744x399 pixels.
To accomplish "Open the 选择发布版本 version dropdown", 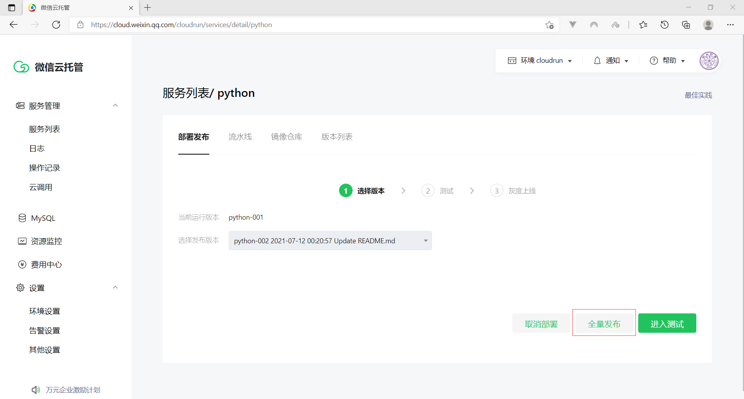I will coord(330,241).
